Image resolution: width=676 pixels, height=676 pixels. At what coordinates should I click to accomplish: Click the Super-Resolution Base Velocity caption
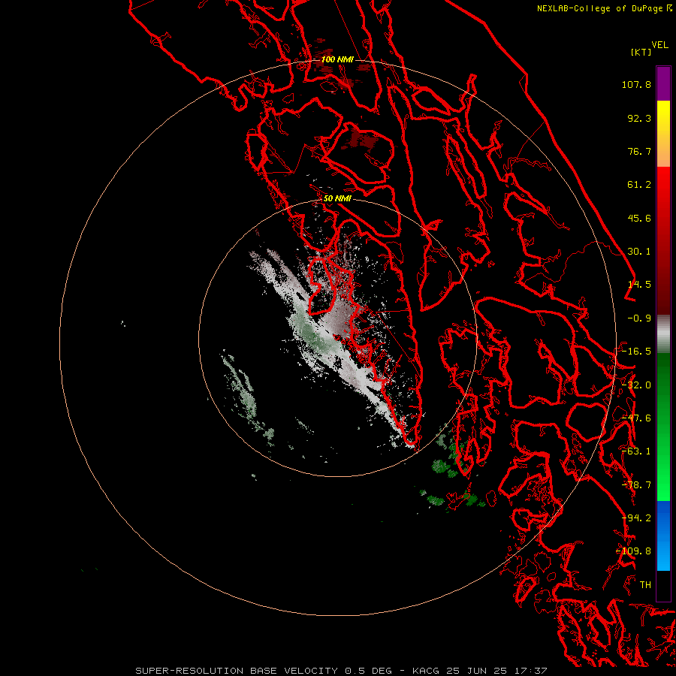coord(341,671)
